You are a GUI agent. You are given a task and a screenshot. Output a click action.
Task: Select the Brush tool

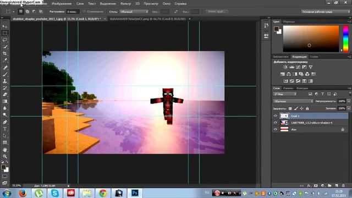(5, 74)
